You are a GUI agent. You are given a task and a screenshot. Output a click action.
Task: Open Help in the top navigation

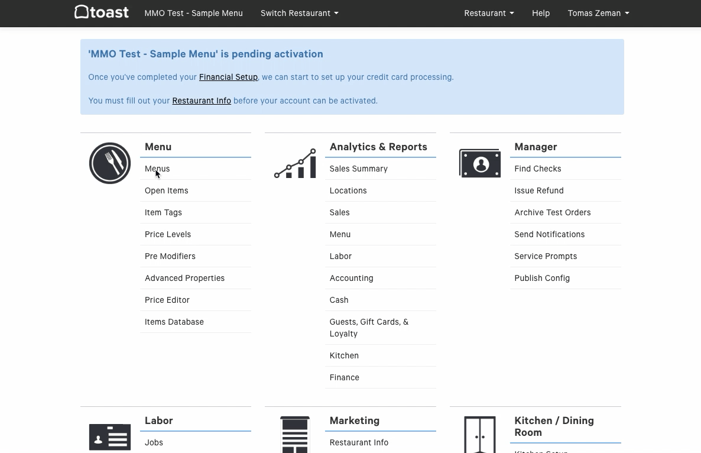coord(541,14)
